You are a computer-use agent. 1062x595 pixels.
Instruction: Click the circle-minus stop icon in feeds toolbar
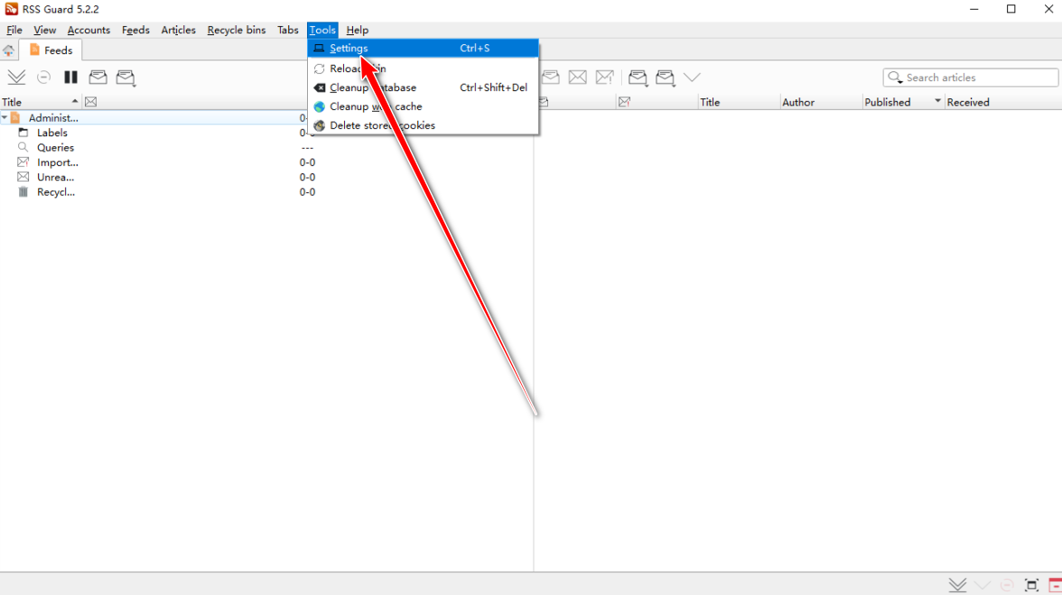click(43, 77)
